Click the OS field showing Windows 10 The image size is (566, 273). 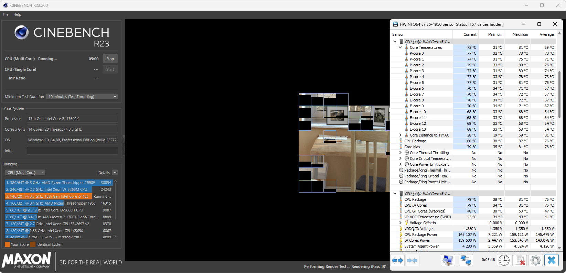pyautogui.click(x=72, y=140)
